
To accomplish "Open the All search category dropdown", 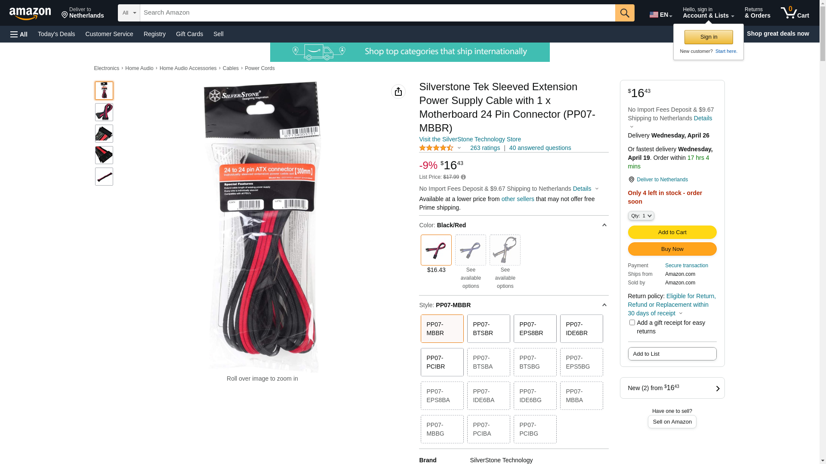I will pos(129,13).
